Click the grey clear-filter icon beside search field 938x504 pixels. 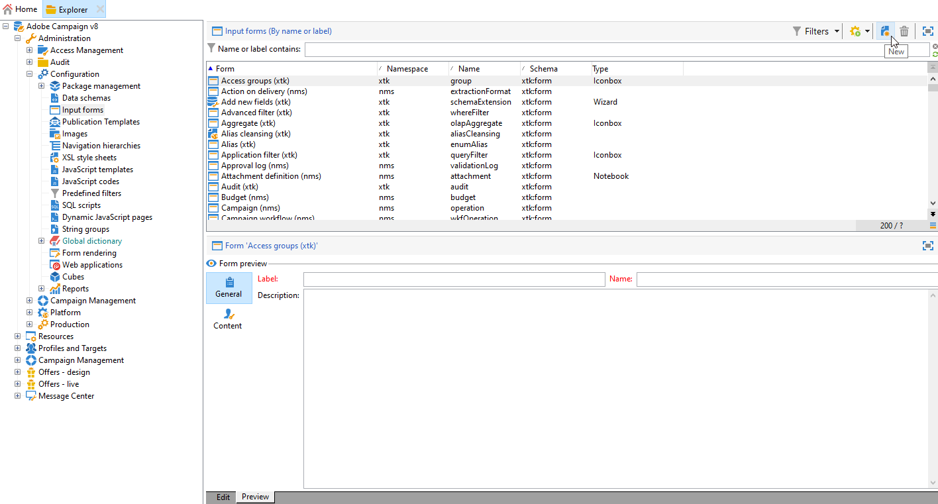pyautogui.click(x=935, y=46)
